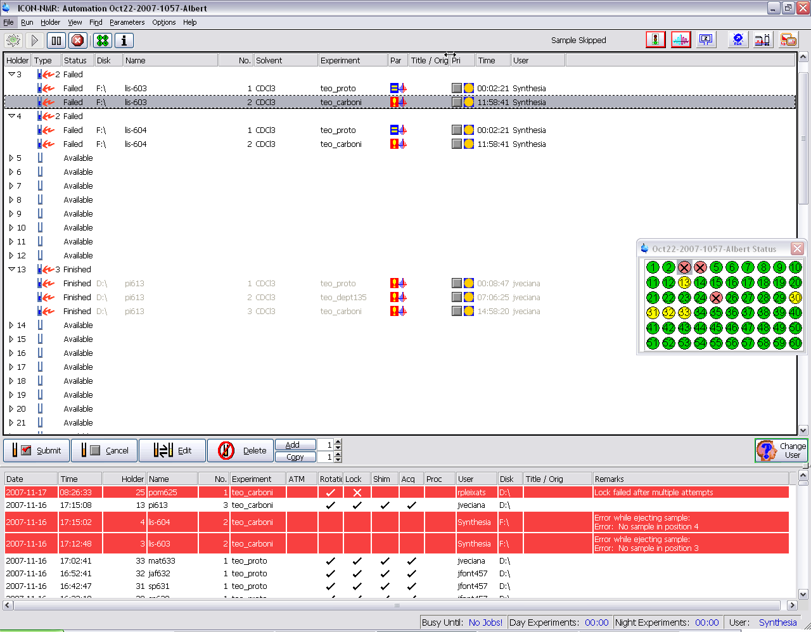
Task: Open the Holder menu
Action: pos(50,22)
